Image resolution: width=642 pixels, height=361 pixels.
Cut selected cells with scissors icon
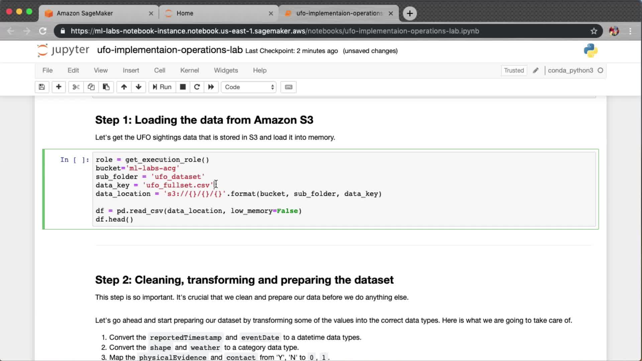point(76,87)
